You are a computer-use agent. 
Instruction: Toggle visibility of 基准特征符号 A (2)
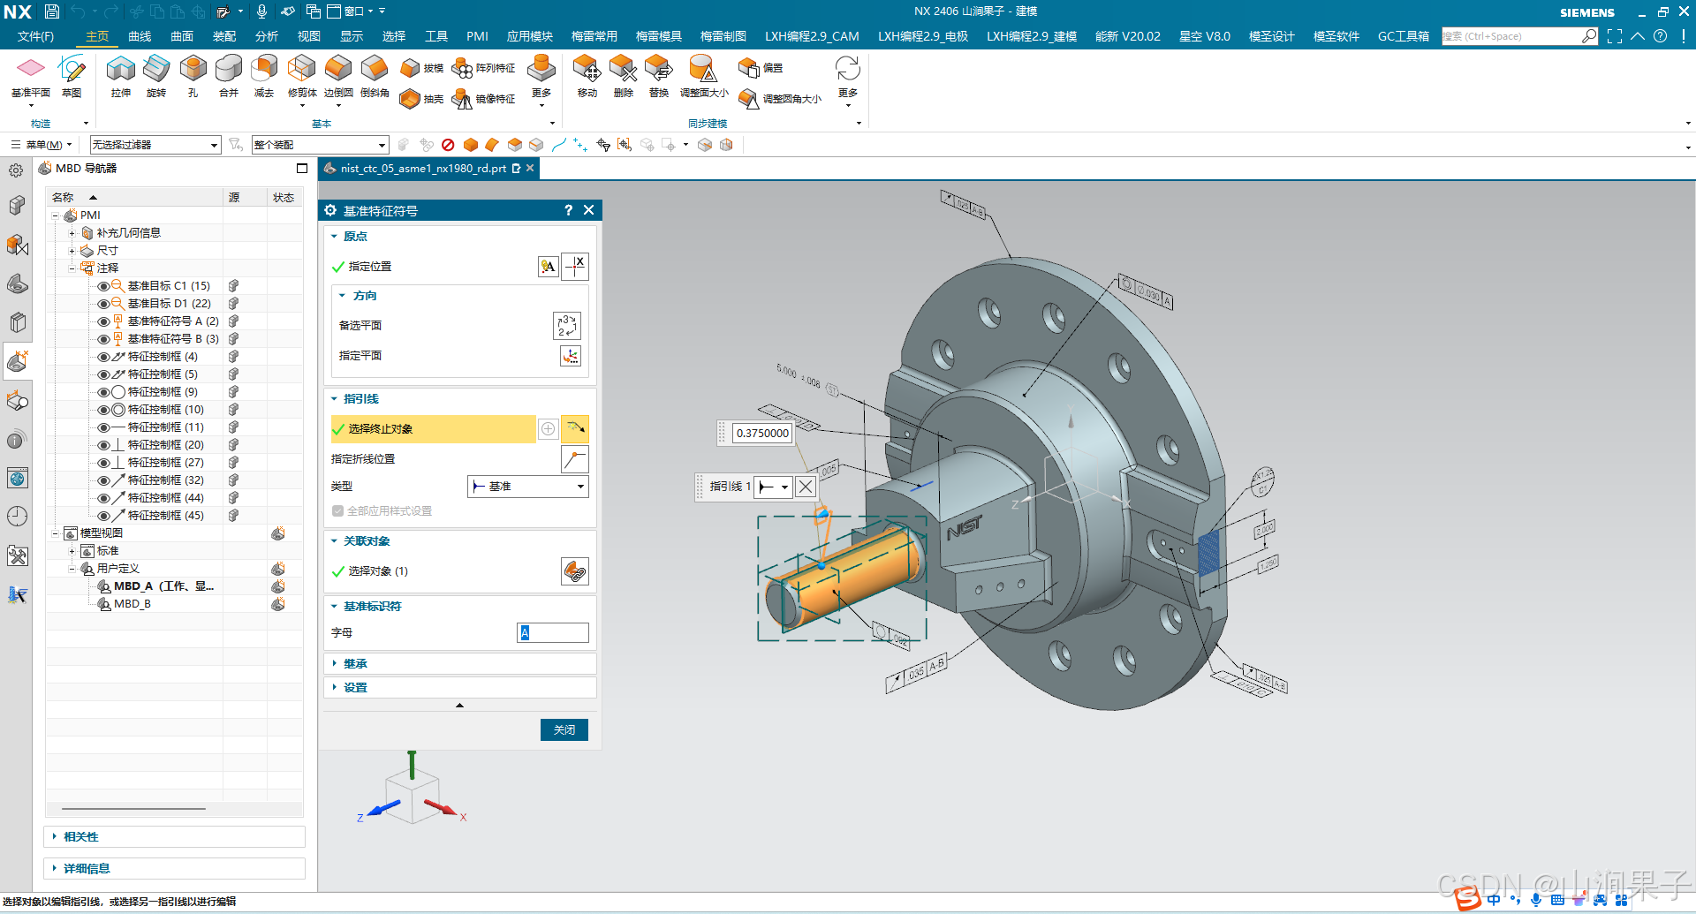pyautogui.click(x=103, y=321)
